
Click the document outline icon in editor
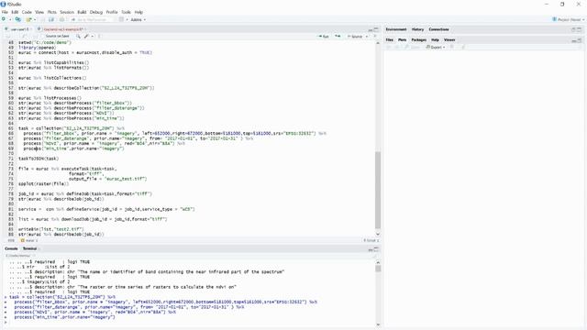click(375, 37)
